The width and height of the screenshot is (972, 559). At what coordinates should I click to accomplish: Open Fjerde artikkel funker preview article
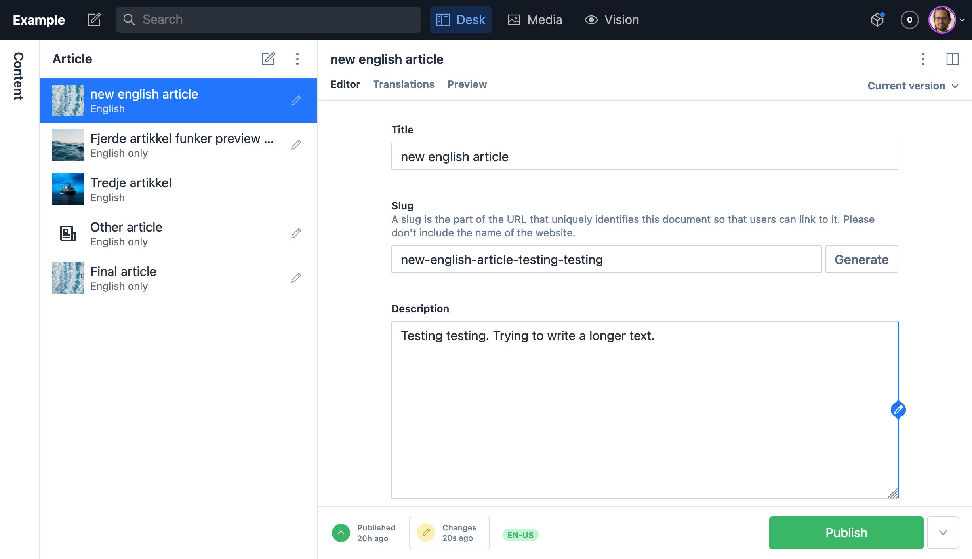coord(178,145)
